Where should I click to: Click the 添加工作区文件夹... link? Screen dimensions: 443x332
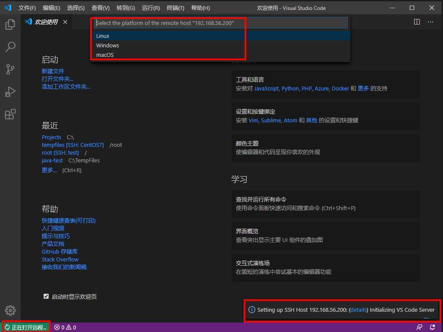[66, 87]
